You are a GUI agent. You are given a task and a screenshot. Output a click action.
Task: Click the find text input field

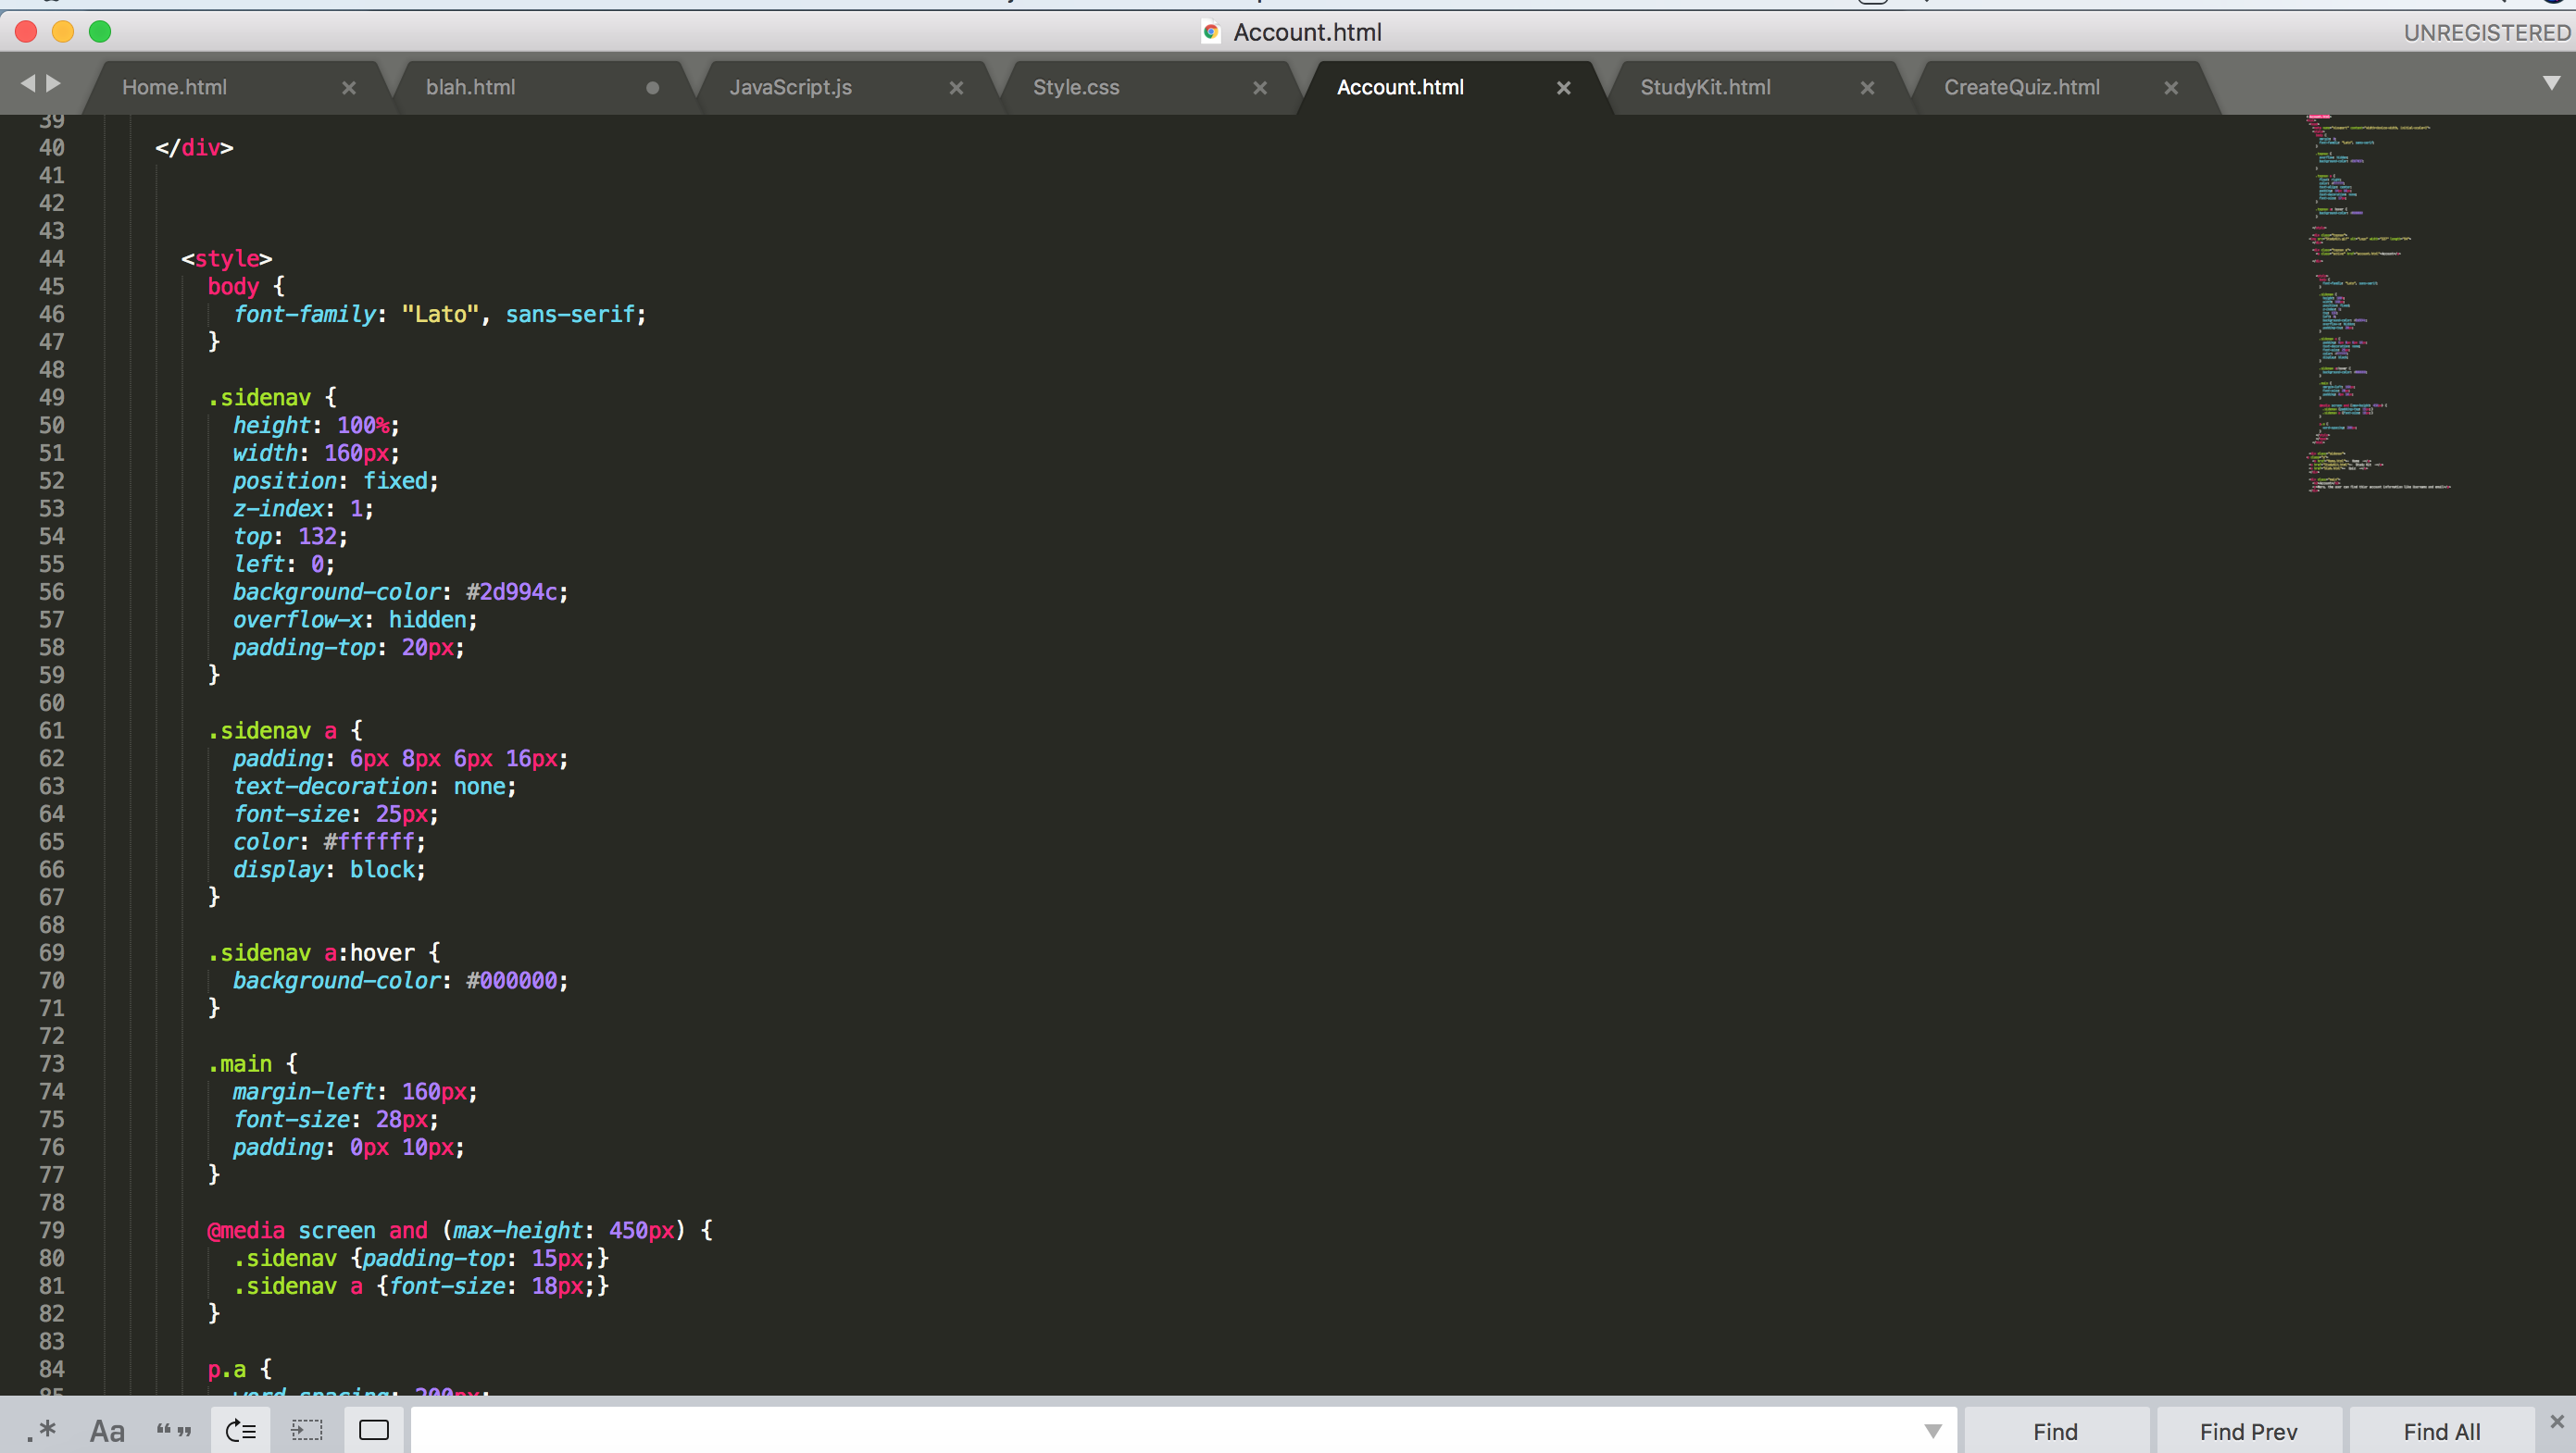coord(1160,1431)
